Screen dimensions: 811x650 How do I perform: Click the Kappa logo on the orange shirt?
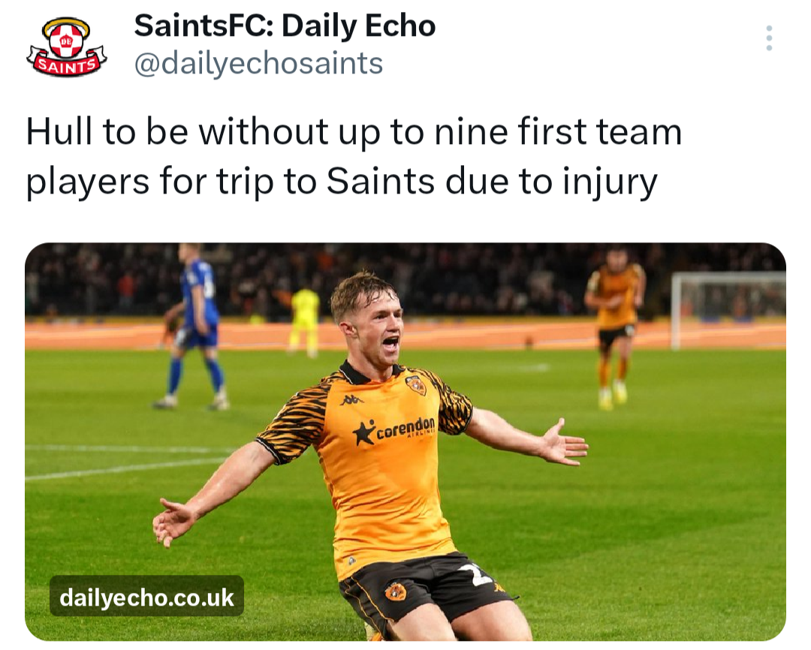[351, 400]
